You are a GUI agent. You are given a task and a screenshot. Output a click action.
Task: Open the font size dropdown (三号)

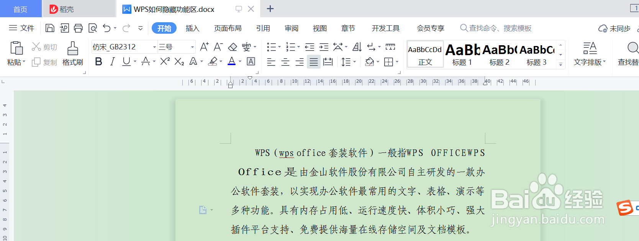pos(192,47)
